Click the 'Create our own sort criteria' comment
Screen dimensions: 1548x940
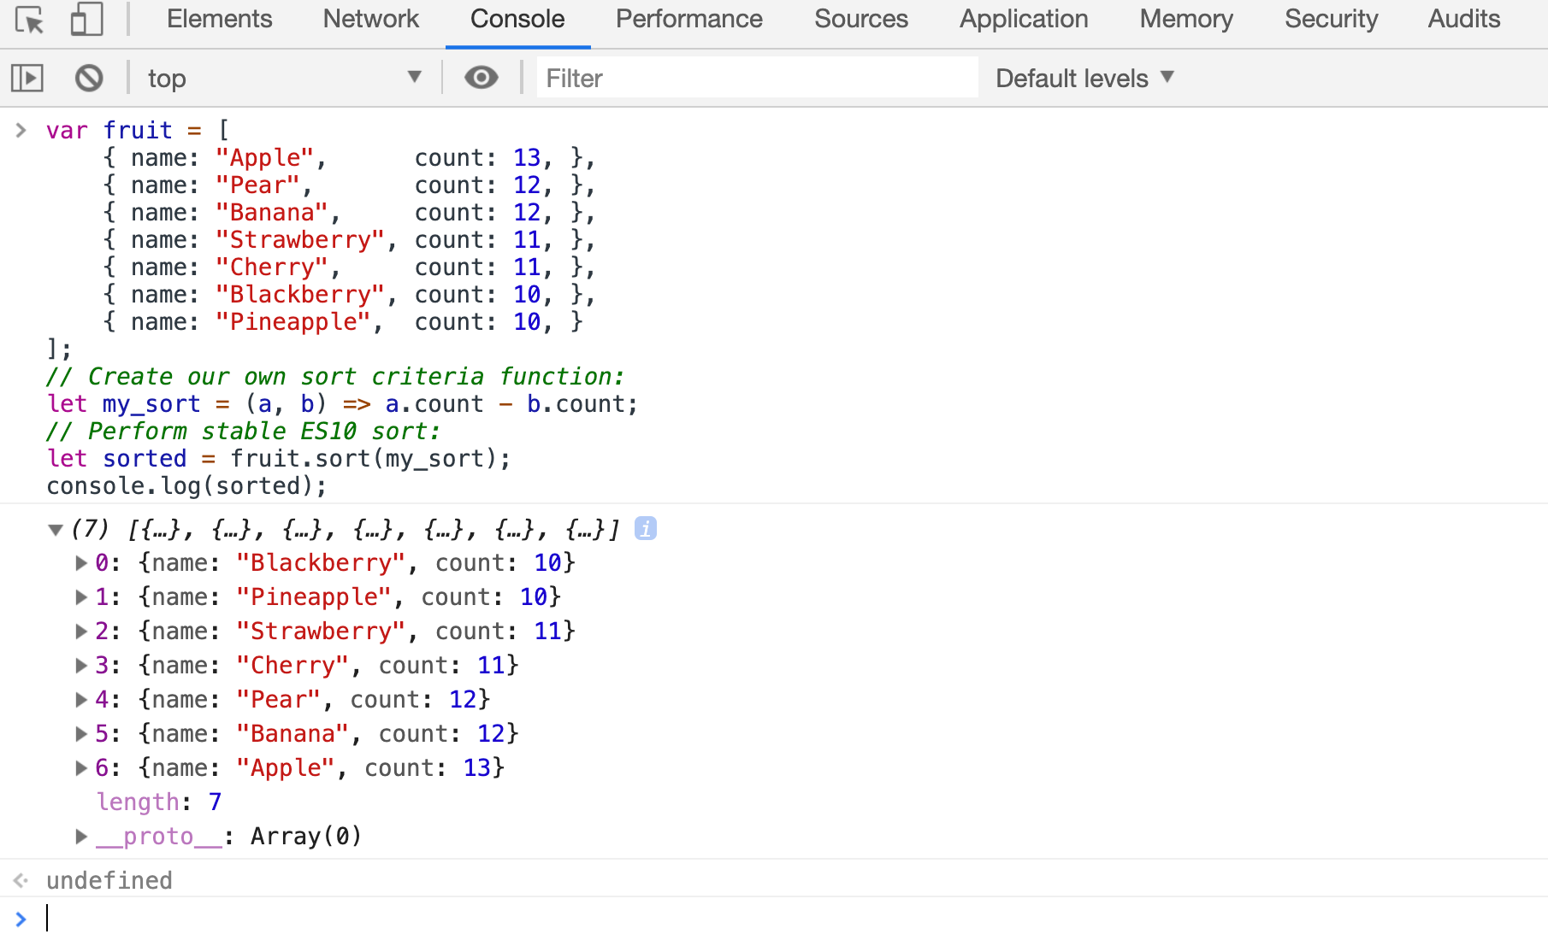pos(335,377)
